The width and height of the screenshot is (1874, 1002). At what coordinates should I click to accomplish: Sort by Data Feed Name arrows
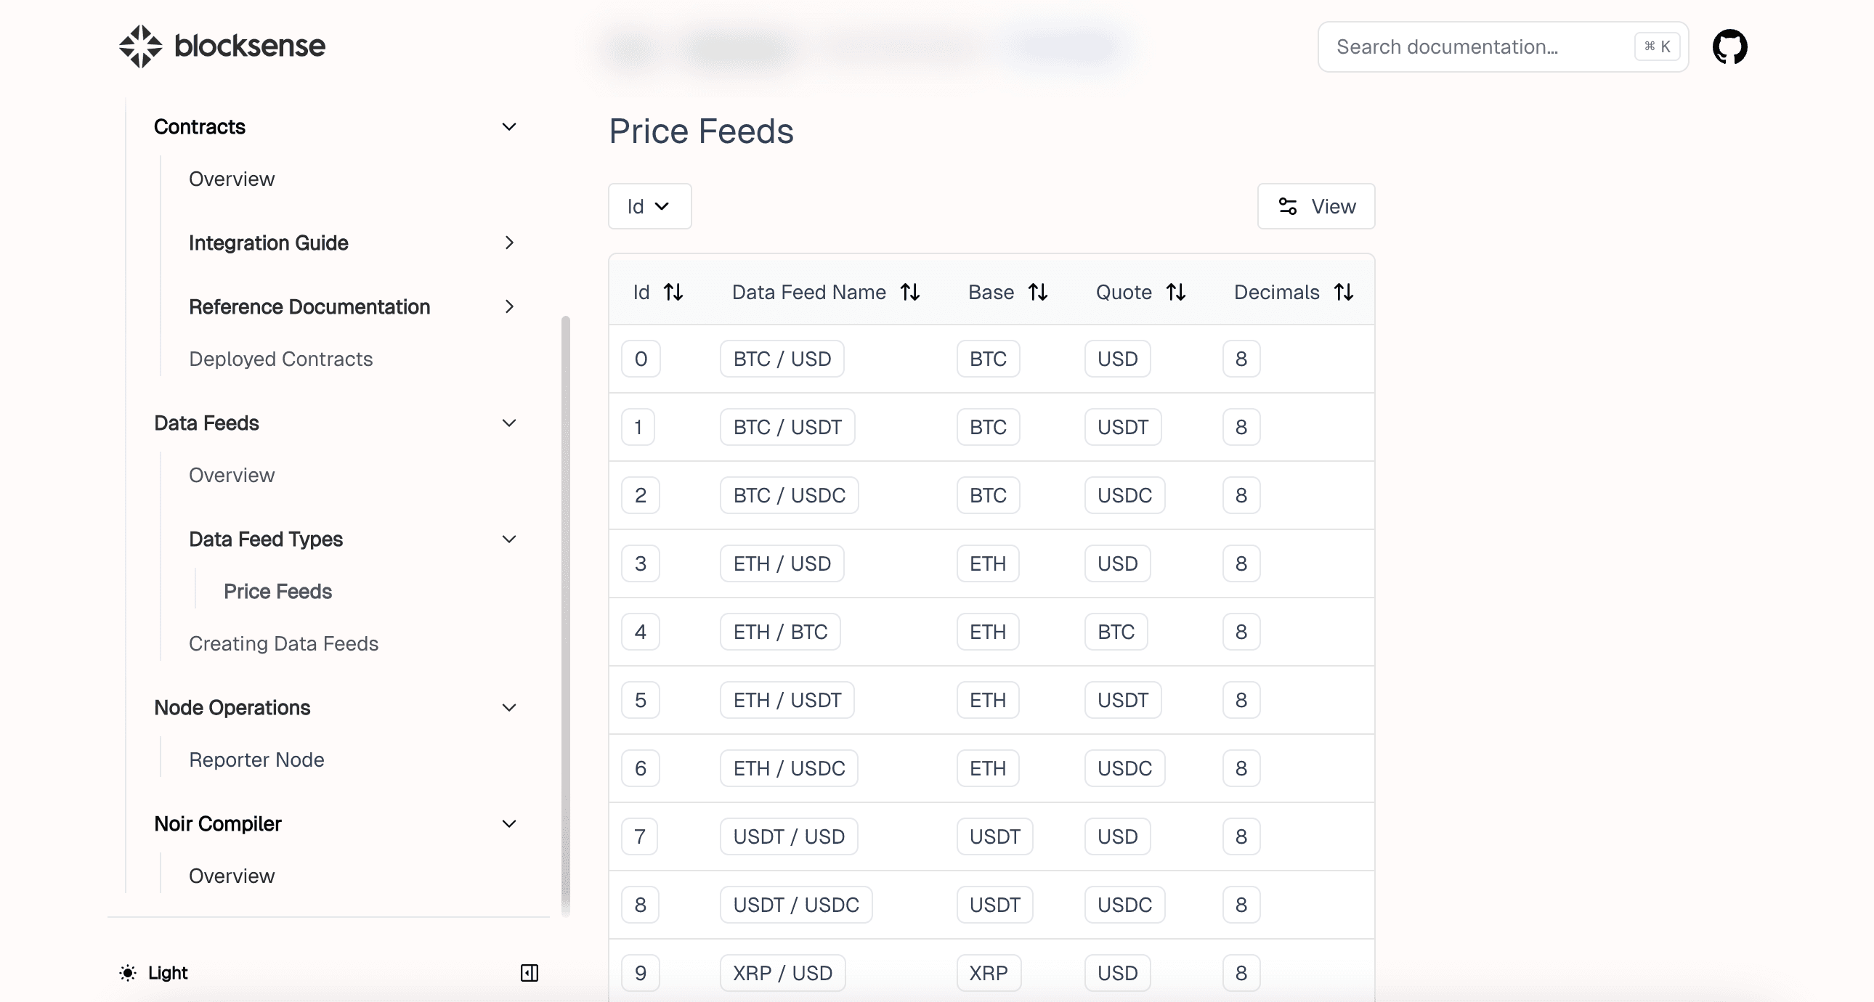click(910, 293)
